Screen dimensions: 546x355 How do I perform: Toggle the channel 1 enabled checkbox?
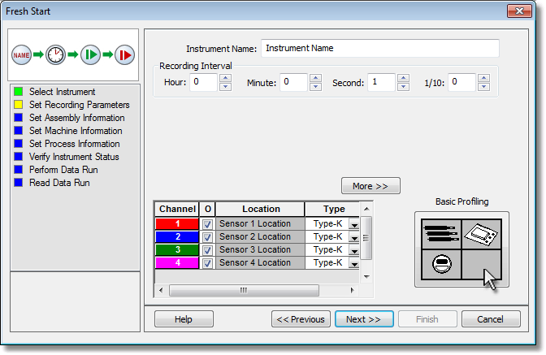coord(207,224)
